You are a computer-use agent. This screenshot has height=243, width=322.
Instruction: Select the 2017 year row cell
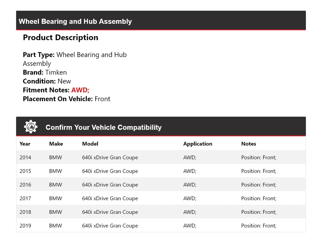coord(25,198)
